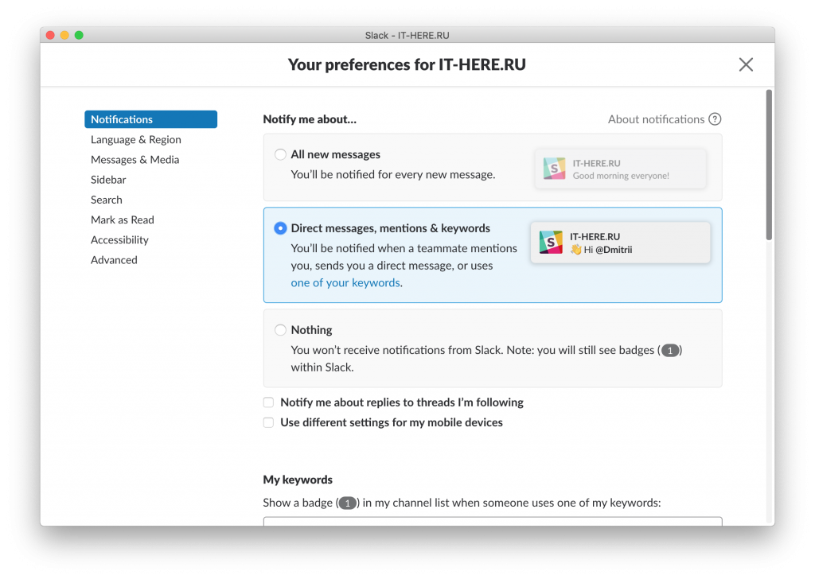Click the 'Slack - IT-HERE.RU' window title

[x=407, y=35]
